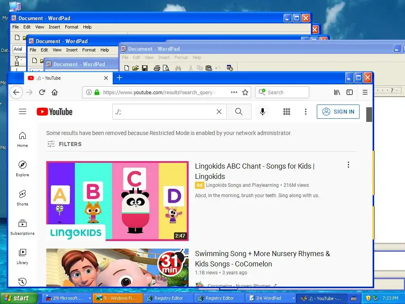The image size is (405, 304).
Task: Open the YouTube guide hamburger menu
Action: (23, 111)
